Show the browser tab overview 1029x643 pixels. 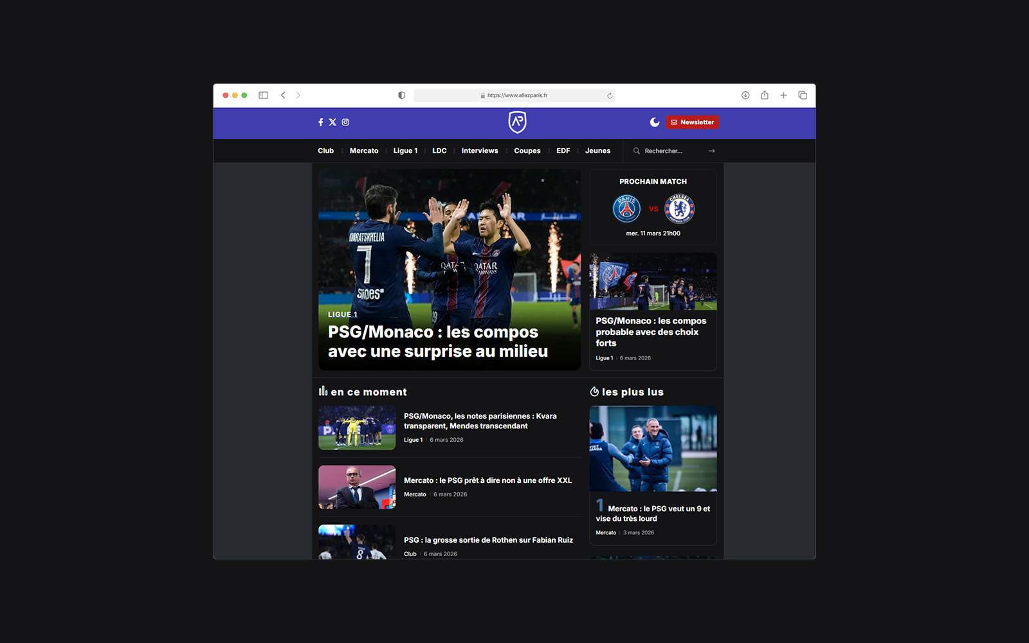tap(803, 95)
